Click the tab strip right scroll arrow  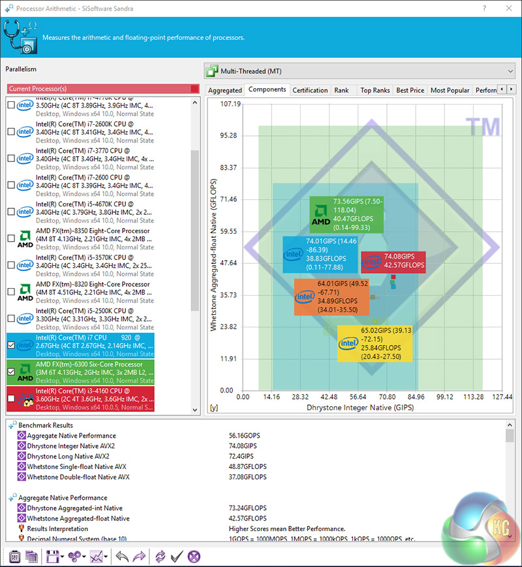[511, 89]
